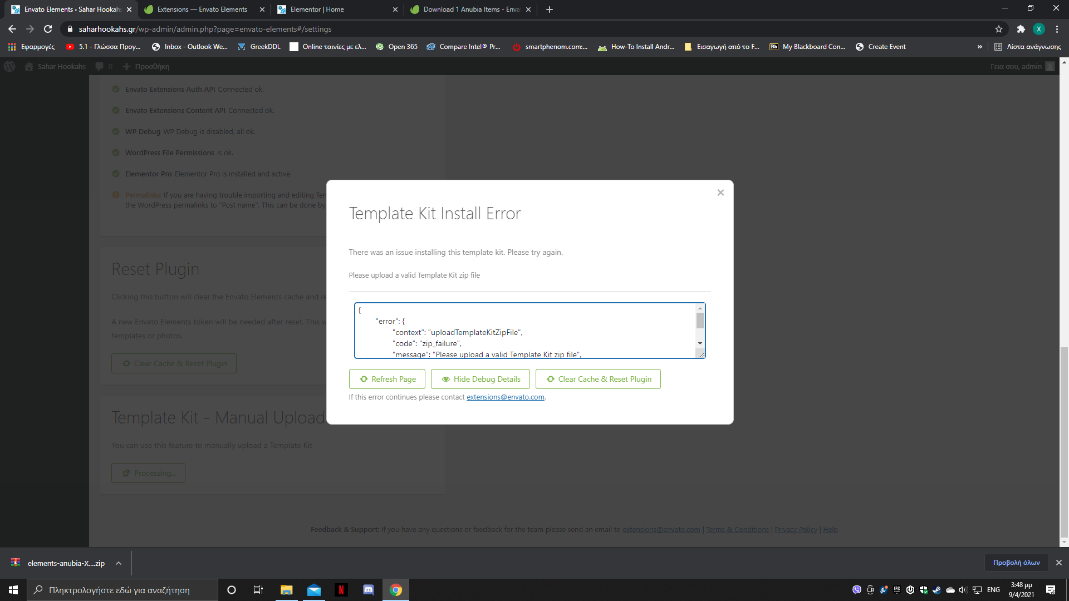Open the GreekDDL bookmark
1069x601 pixels.
pyautogui.click(x=259, y=47)
